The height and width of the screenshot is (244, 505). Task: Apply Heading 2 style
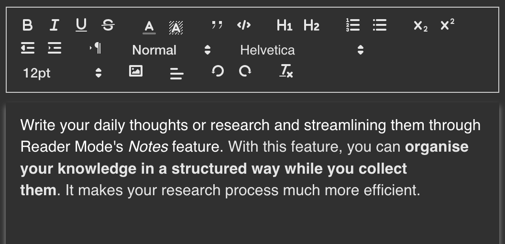pos(311,25)
